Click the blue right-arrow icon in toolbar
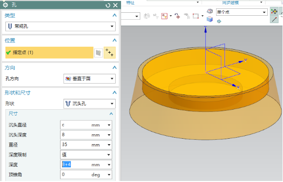Viewport: 283px width, 182px height. (219, 21)
